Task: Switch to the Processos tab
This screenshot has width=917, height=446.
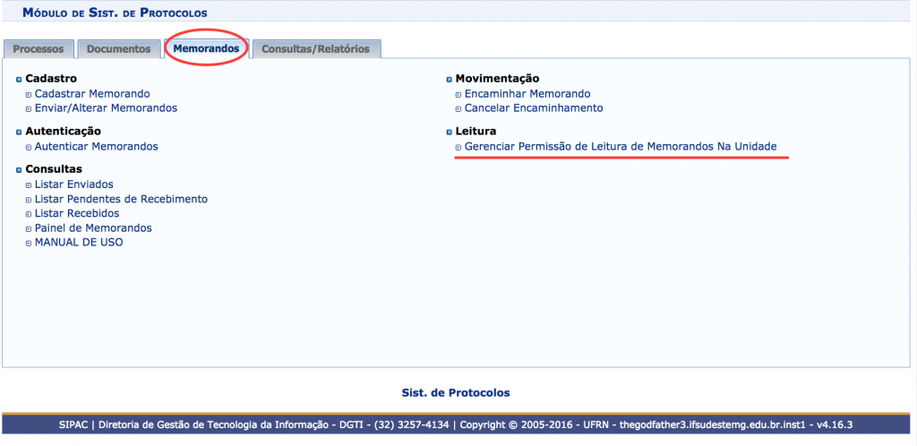Action: [x=39, y=49]
